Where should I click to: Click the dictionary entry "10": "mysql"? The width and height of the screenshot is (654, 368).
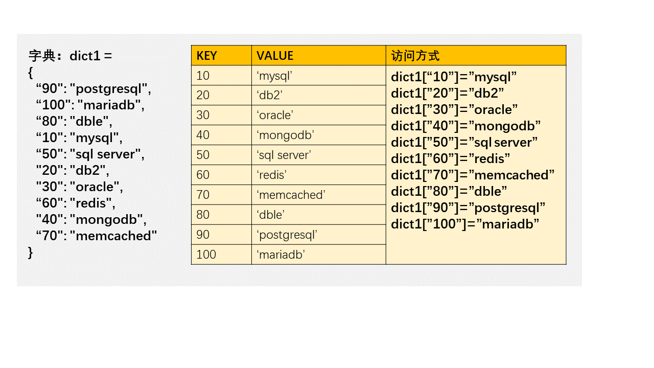tap(79, 138)
